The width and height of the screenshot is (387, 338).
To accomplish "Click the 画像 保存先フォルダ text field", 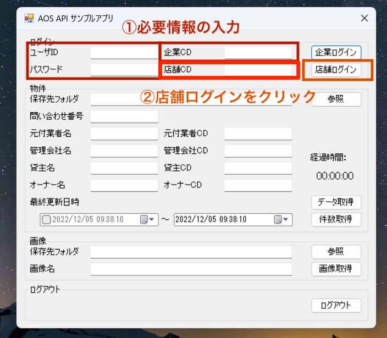I will (191, 252).
